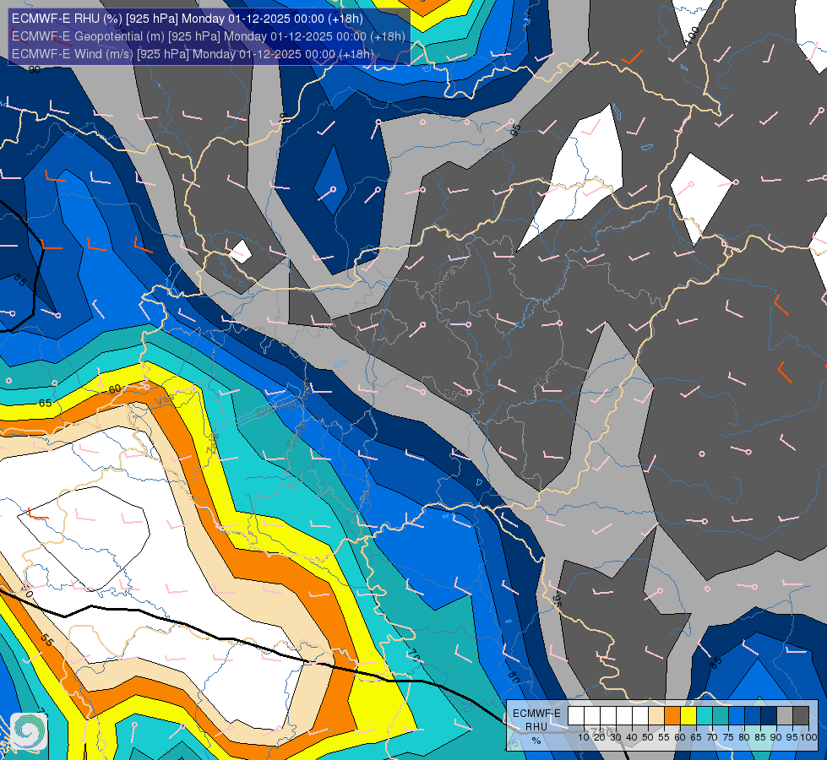Pick the beige 50–55% legend swatch
The width and height of the screenshot is (827, 760).
[x=656, y=716]
